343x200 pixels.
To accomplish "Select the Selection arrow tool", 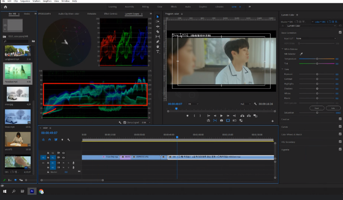I will [158, 17].
